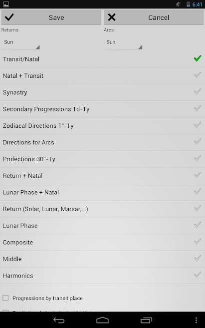Click the green checkmark beside Transit/Natal
Screen dimensions: 205x328
pyautogui.click(x=198, y=58)
